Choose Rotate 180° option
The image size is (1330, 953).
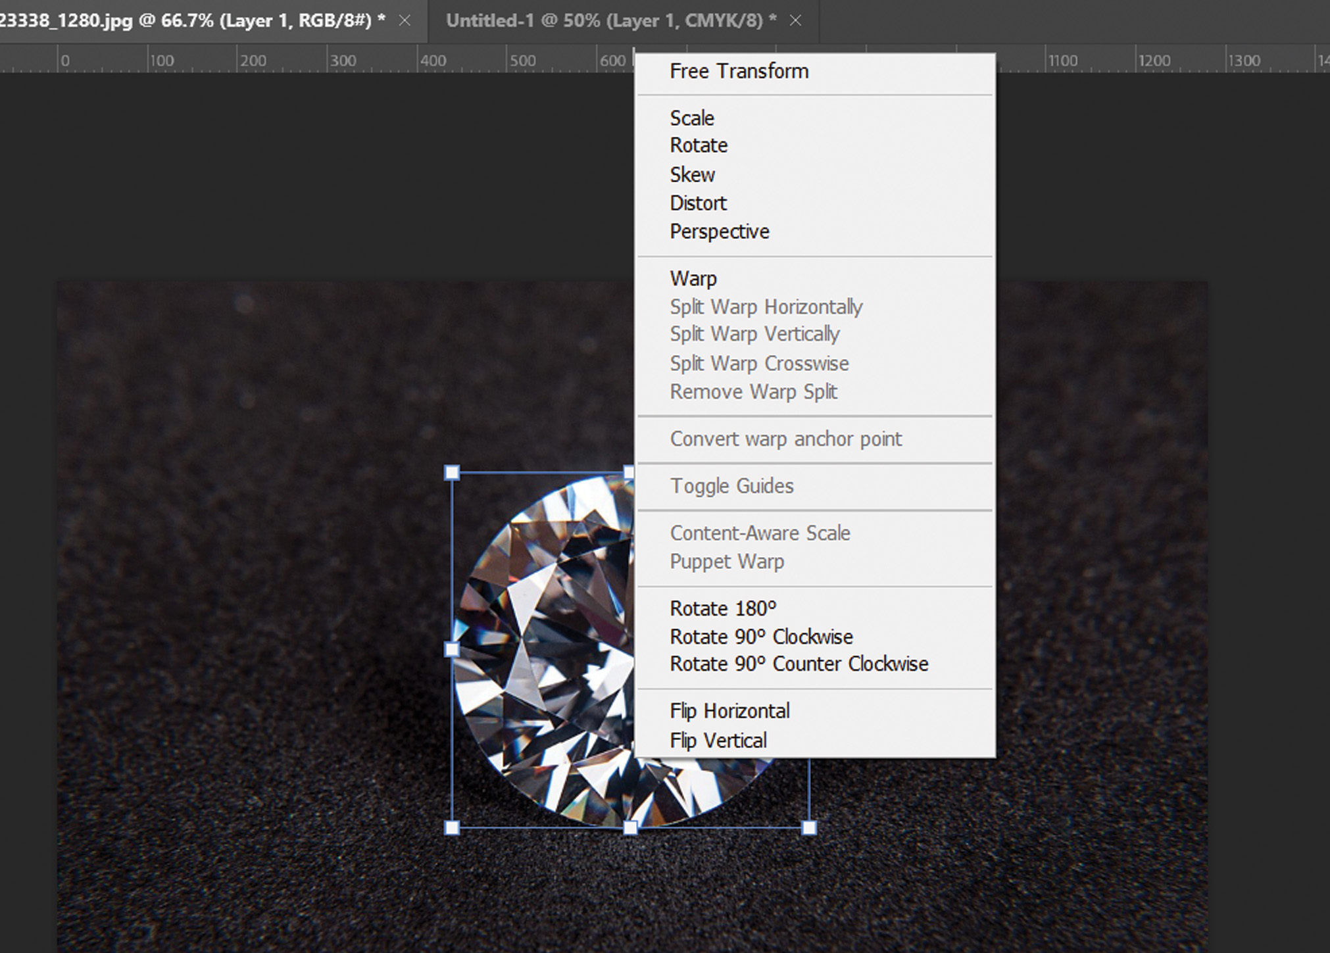[x=722, y=609]
